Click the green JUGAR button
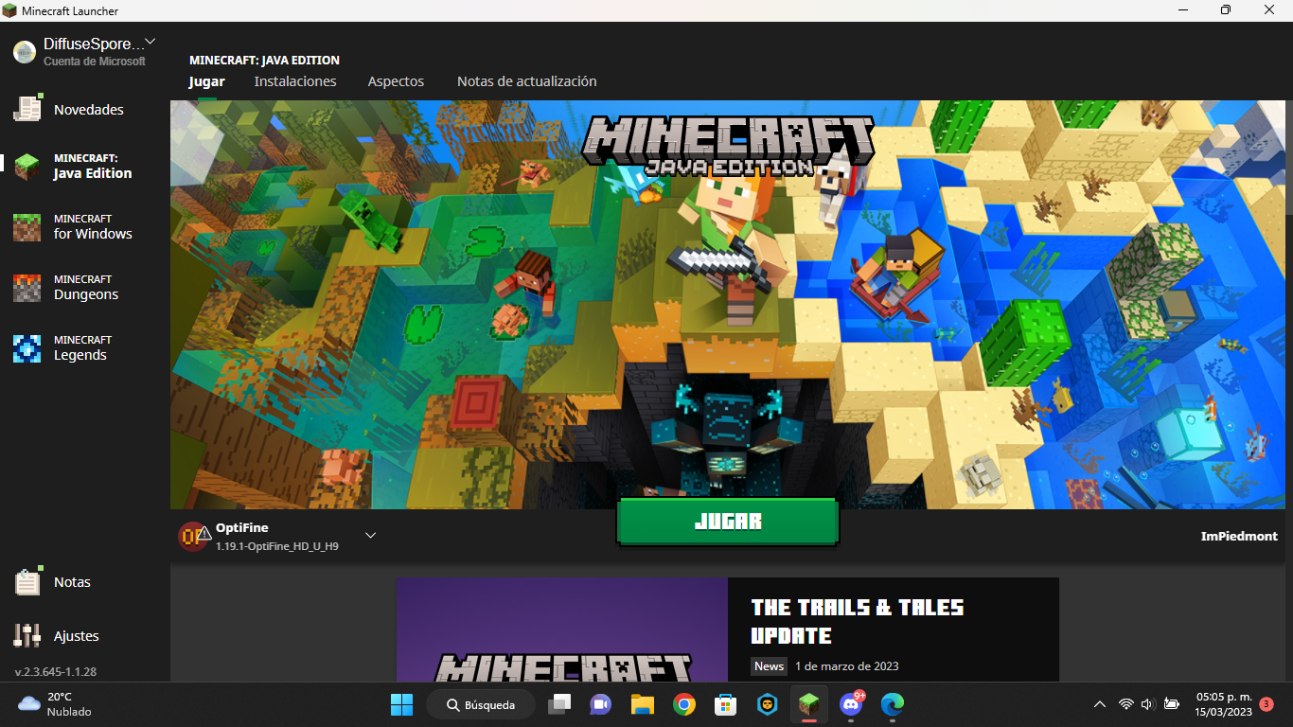1293x727 pixels. click(728, 522)
